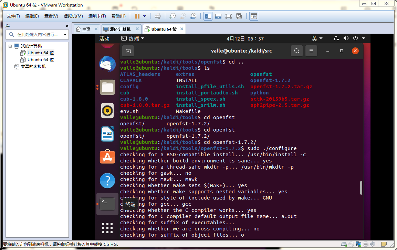Viewport: 397px width, 250px height.
Task: Open Files from the Ubuntu dock
Action: click(x=107, y=87)
